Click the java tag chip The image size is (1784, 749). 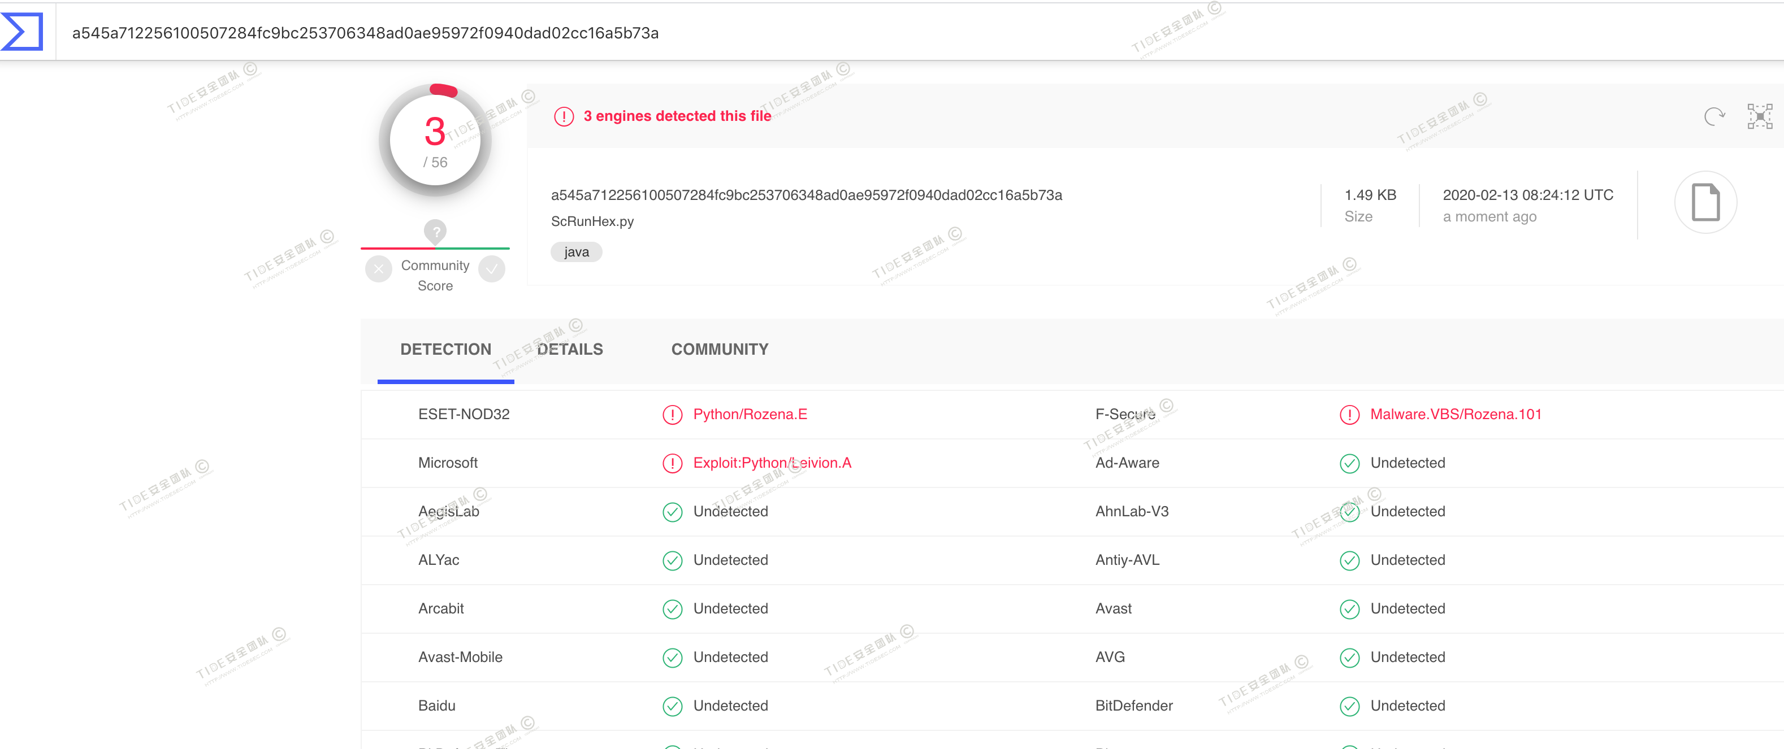click(576, 252)
